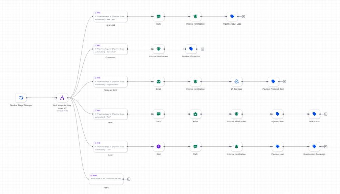Open Internal Notification in New Lead branch
Image resolution: width=340 pixels, height=194 pixels.
pos(195,17)
